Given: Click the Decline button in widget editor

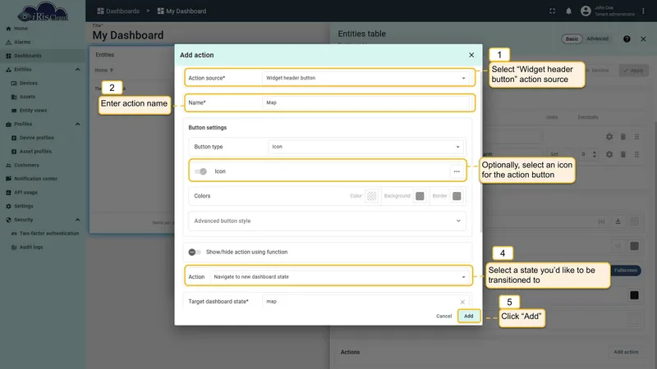Looking at the screenshot, I should tap(597, 71).
